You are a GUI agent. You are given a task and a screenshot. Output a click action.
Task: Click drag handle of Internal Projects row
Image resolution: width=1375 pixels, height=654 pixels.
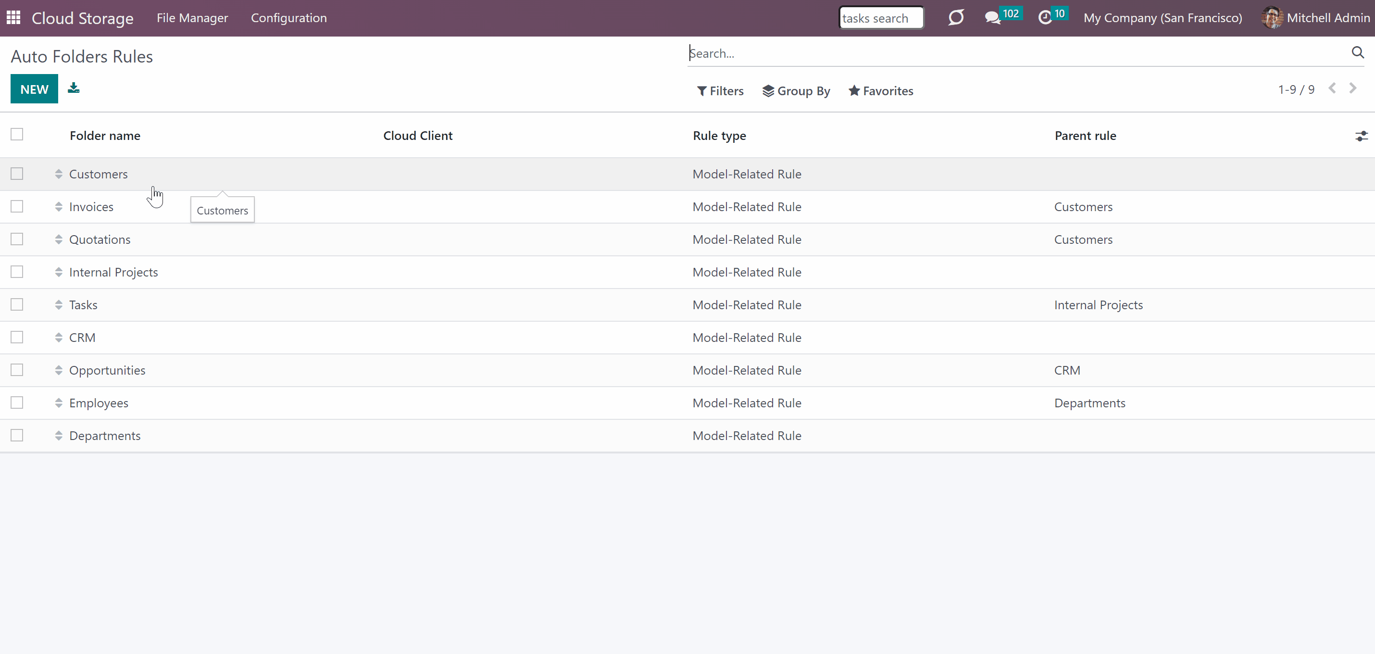(59, 272)
